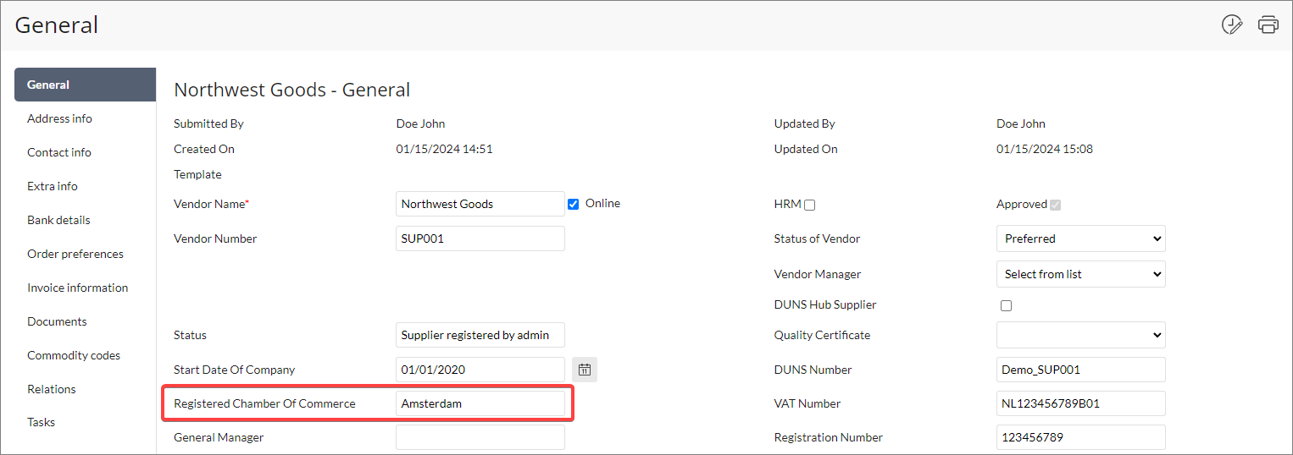Image resolution: width=1293 pixels, height=455 pixels.
Task: Click the print icon
Action: point(1268,25)
